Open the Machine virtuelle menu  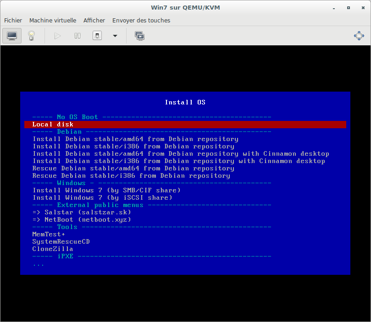coord(53,21)
